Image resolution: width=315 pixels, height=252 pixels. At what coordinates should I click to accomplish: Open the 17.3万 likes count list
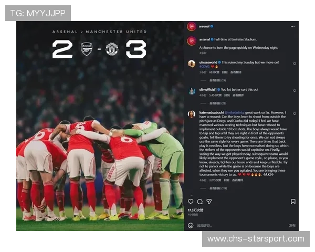tap(195, 210)
